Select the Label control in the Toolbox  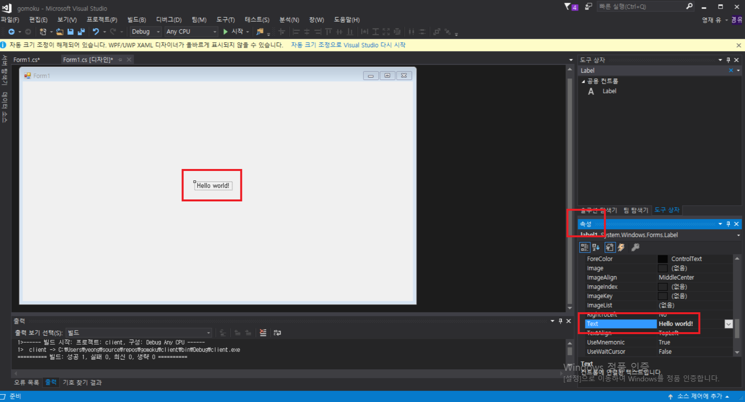(609, 91)
